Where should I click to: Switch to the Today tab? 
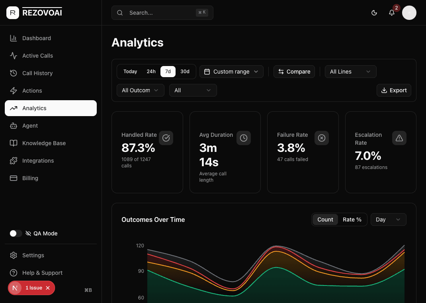click(x=130, y=72)
